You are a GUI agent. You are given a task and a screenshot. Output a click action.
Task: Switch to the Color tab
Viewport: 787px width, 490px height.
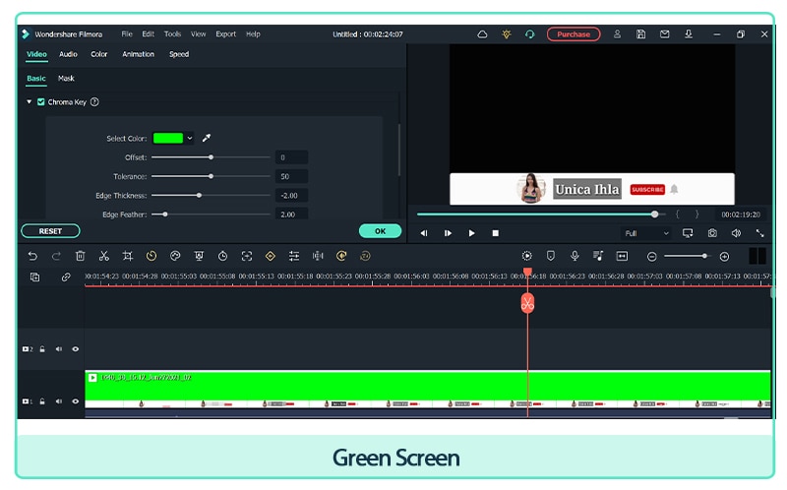tap(99, 54)
